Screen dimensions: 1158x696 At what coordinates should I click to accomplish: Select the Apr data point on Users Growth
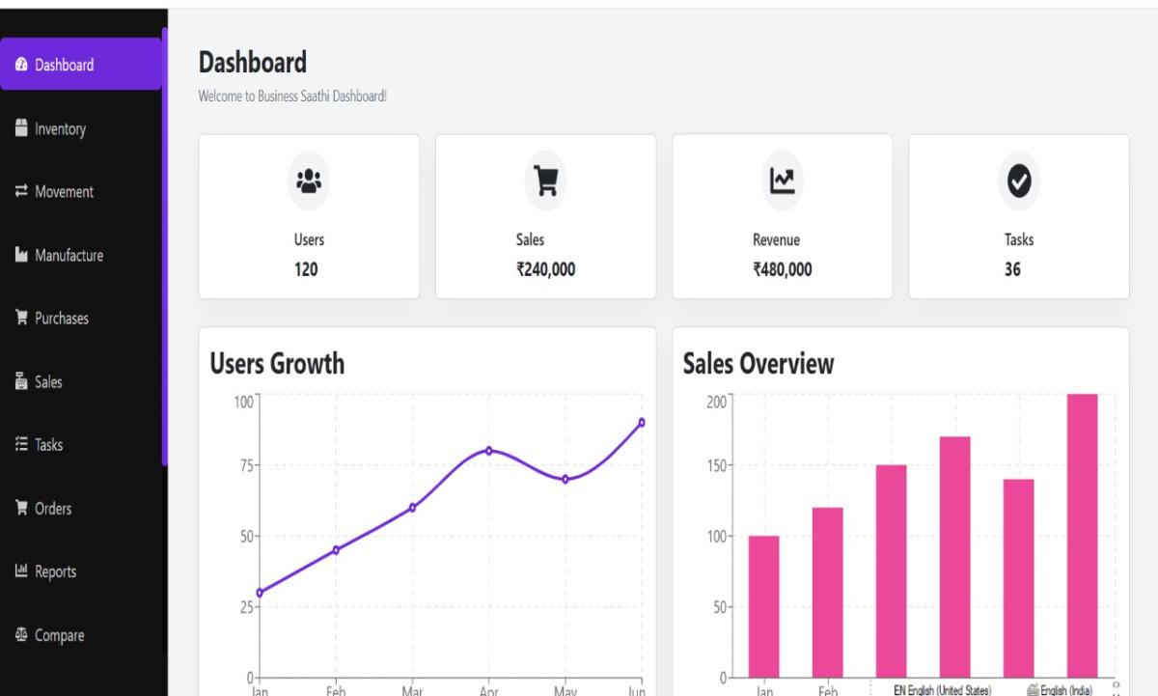488,451
